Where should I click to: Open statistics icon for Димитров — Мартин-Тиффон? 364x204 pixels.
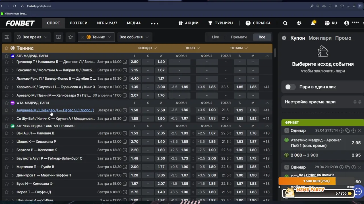(125, 175)
